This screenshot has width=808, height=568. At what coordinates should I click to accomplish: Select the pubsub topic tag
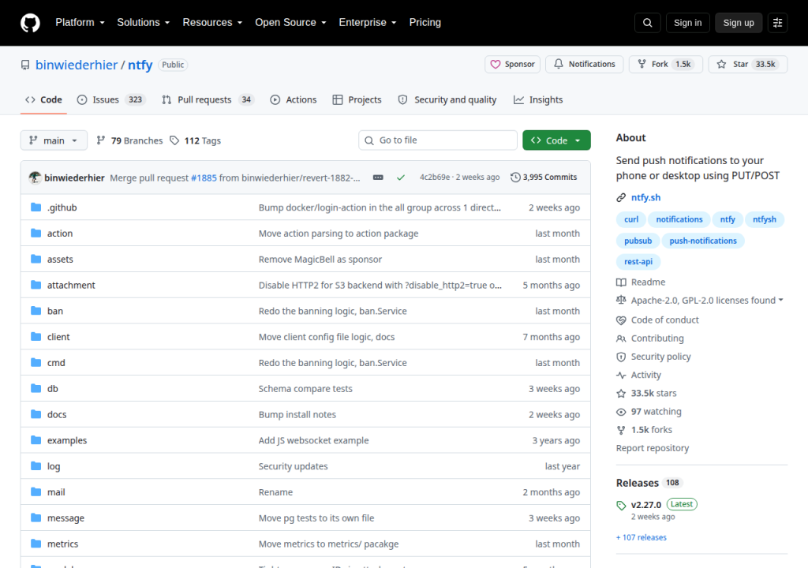[x=638, y=241]
